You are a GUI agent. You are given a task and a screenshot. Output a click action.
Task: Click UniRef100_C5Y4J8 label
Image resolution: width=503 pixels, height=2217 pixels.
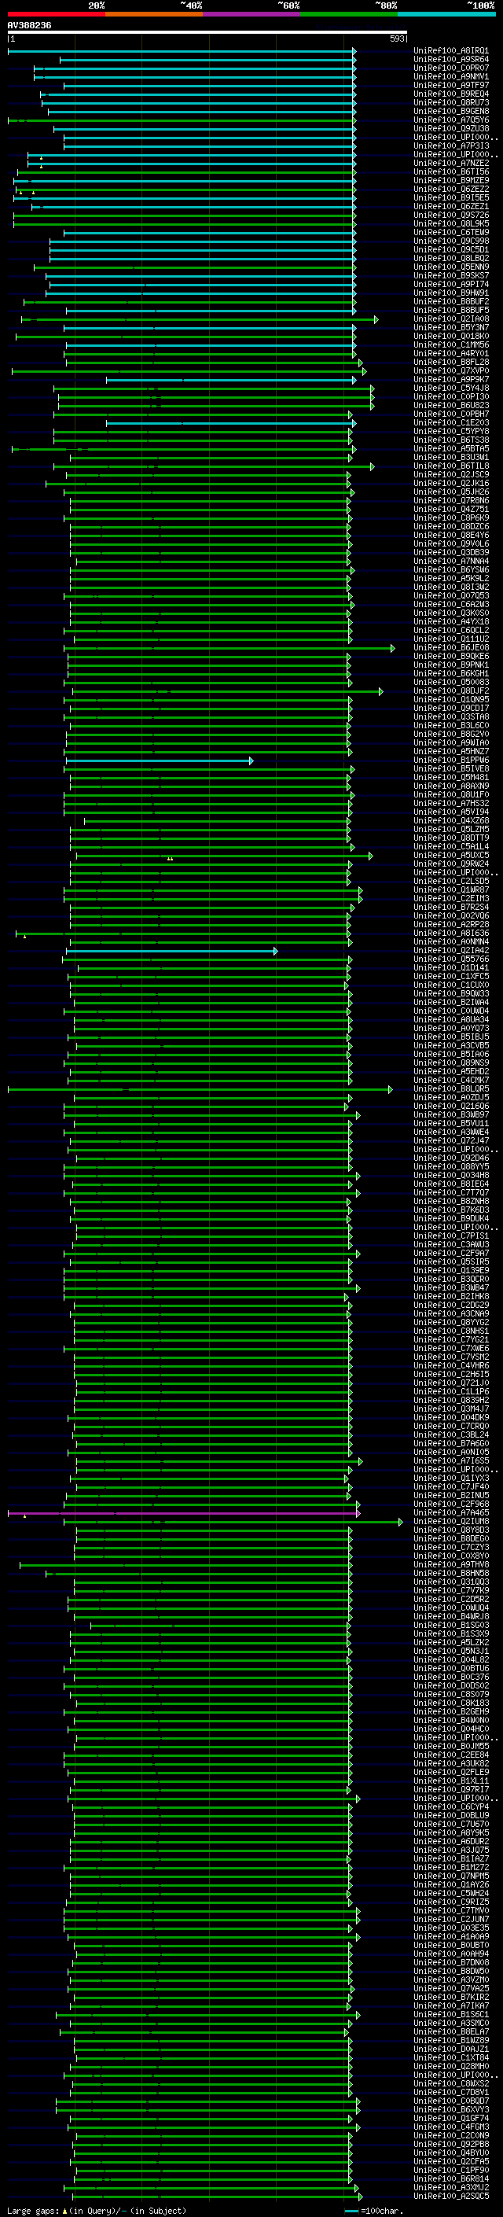click(450, 389)
